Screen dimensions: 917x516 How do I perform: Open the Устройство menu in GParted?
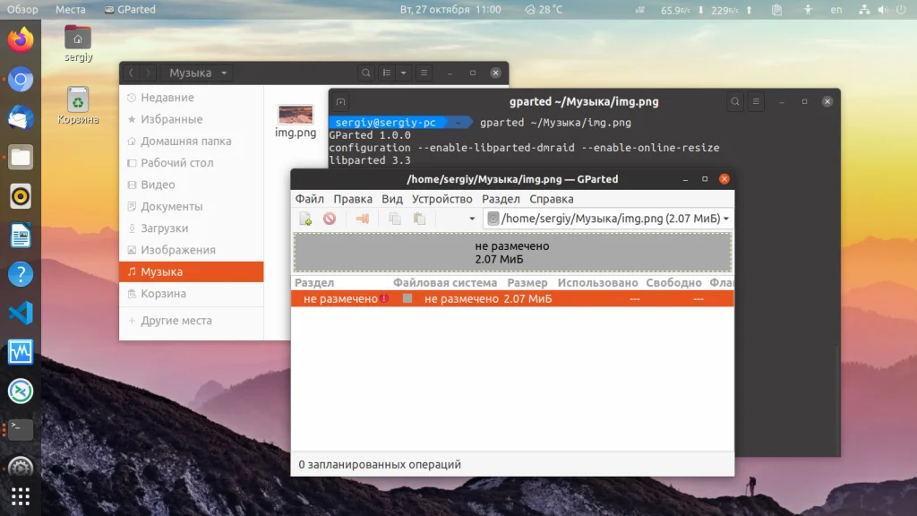[441, 198]
